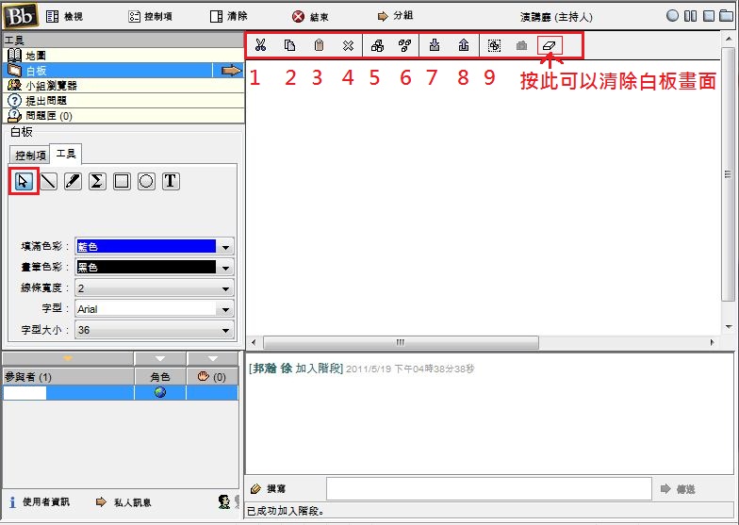Click the black 畫筆色彩 pen color swatch
This screenshot has height=525, width=739.
click(146, 268)
